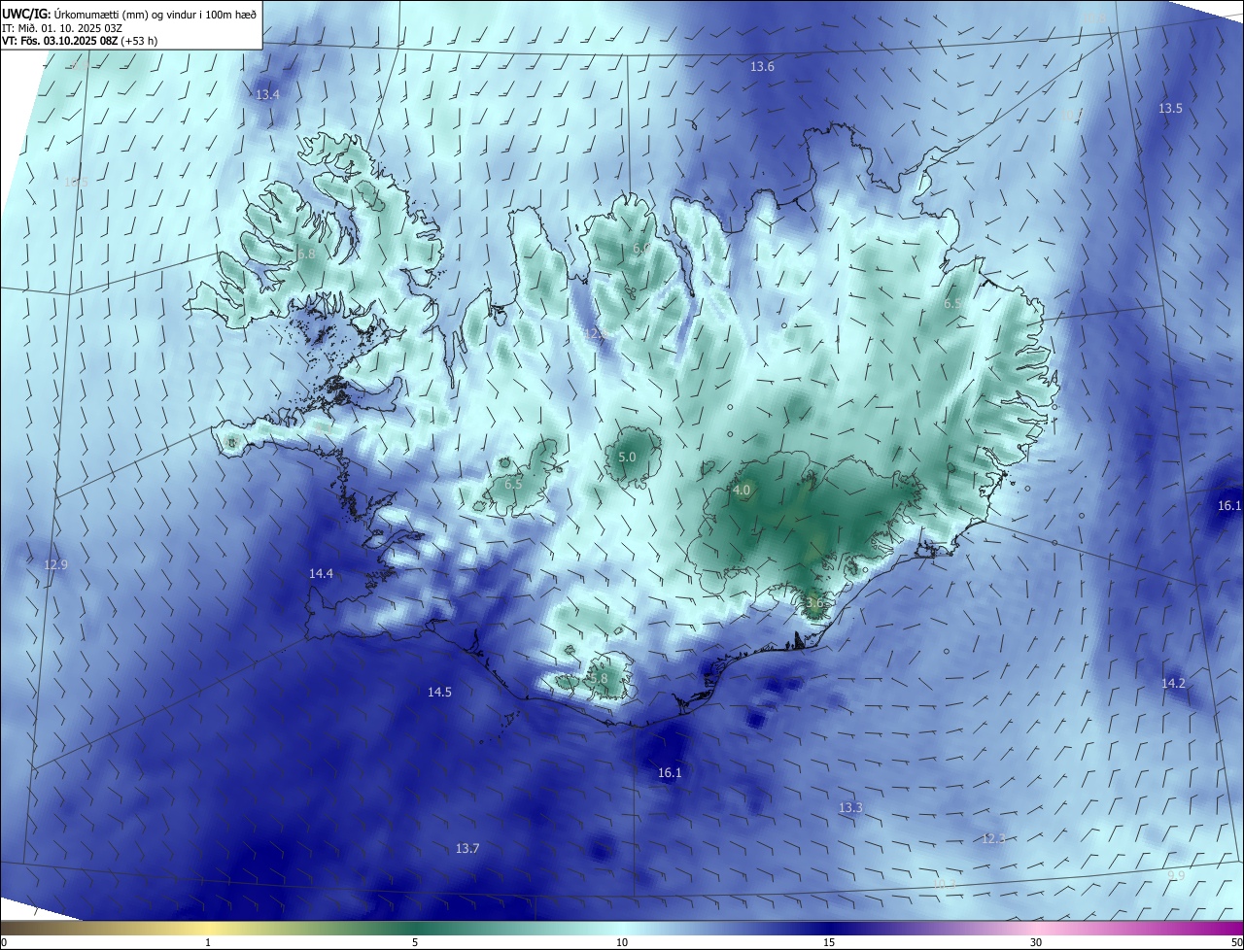Click the '16.5' value label on the map
This screenshot has height=950, width=1244.
click(76, 183)
